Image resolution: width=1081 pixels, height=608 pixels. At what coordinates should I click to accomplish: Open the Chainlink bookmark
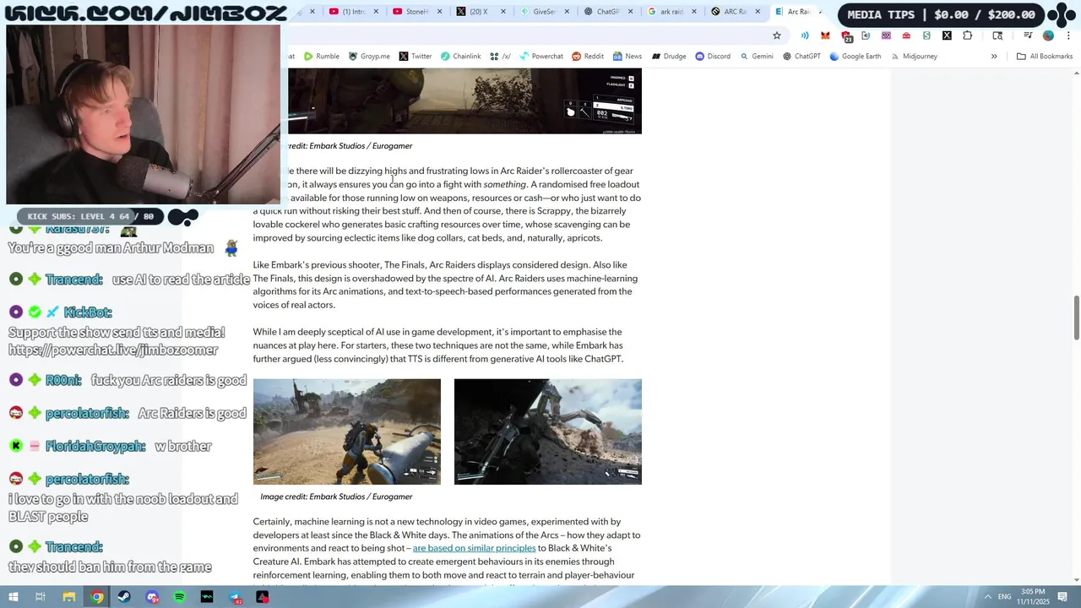[x=460, y=57]
